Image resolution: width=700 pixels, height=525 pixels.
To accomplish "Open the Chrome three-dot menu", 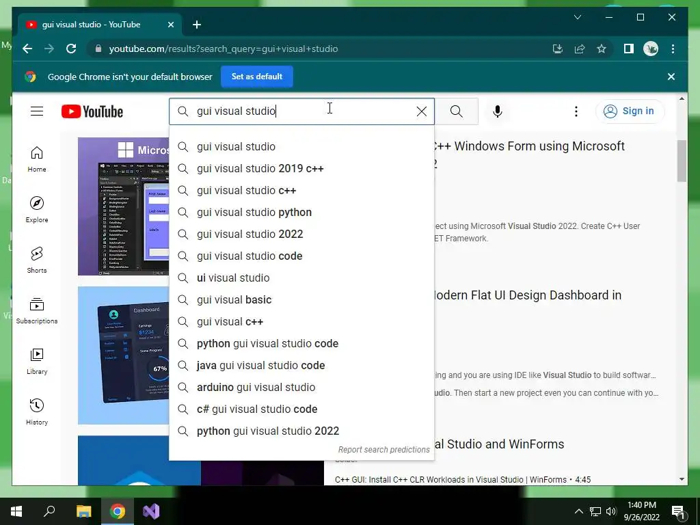I will pos(673,49).
